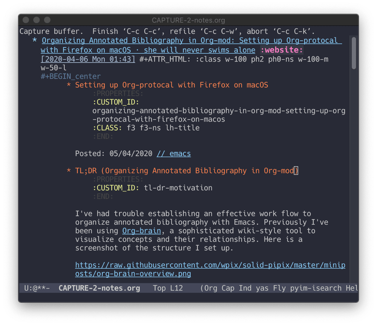Click the paragraph starting 'I've had trouble establishing'

[x=201, y=231]
